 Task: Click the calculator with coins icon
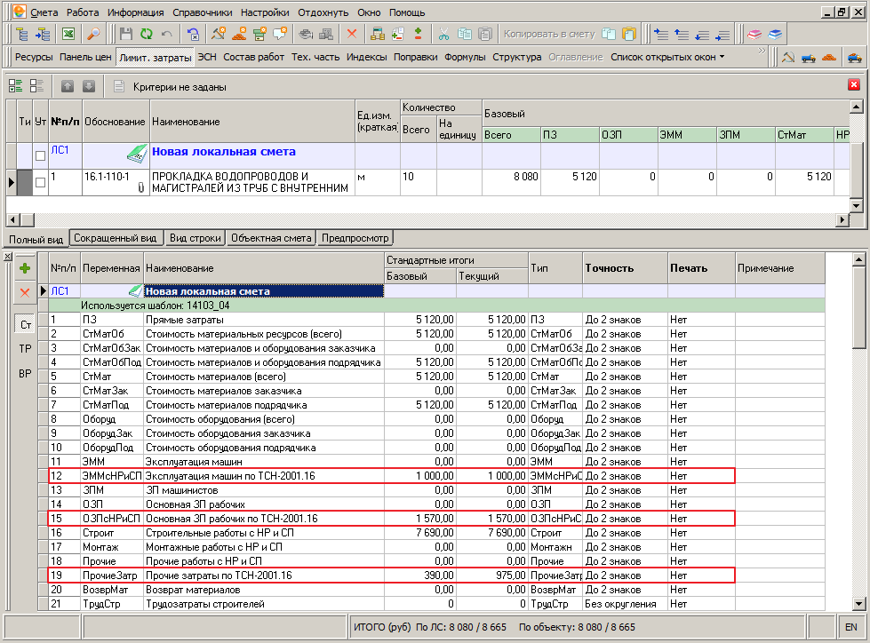point(378,35)
